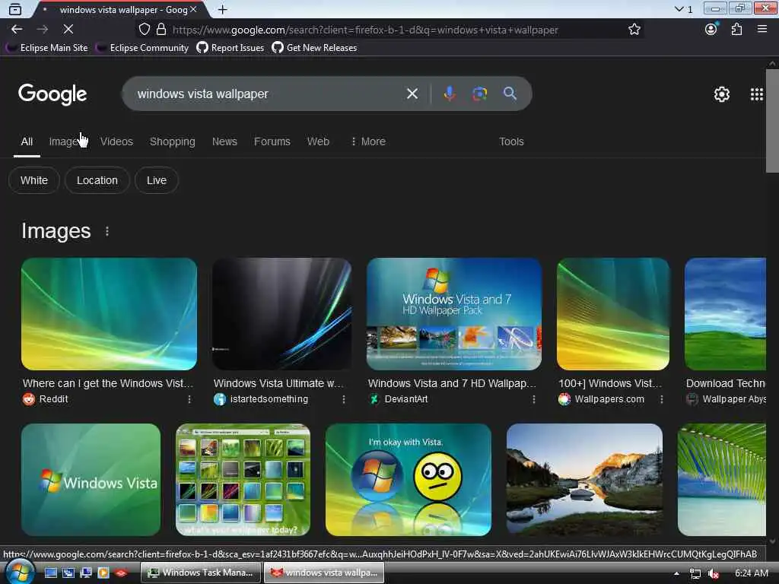The image size is (779, 584).
Task: Expand the More search categories menu
Action: point(367,141)
